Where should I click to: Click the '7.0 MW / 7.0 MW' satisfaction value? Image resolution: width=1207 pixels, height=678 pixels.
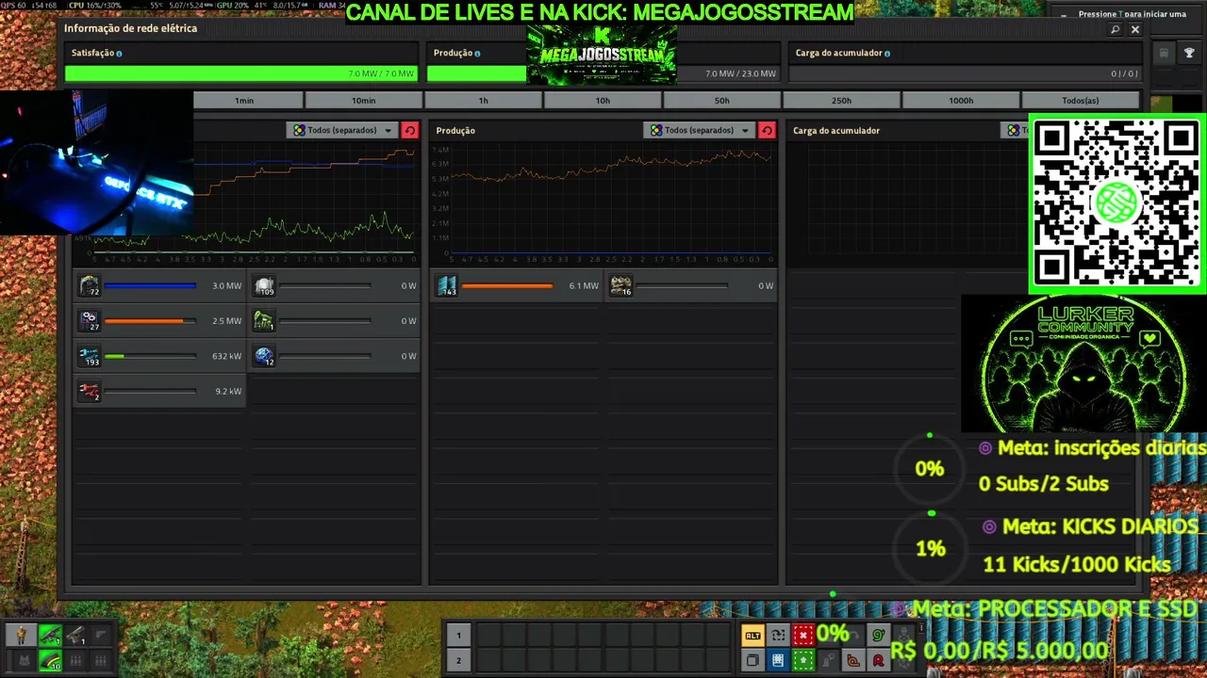point(381,73)
